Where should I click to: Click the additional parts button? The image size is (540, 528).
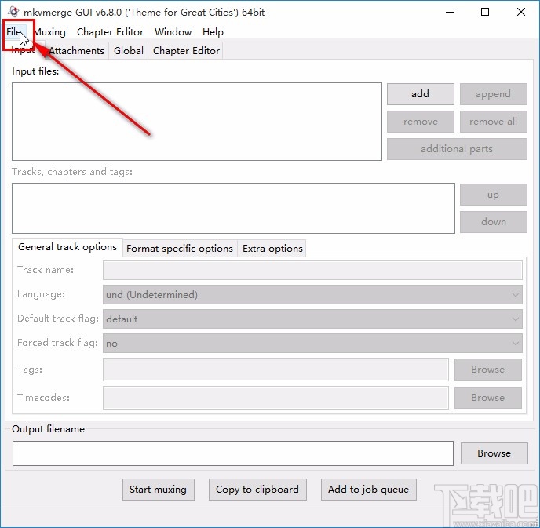(457, 149)
